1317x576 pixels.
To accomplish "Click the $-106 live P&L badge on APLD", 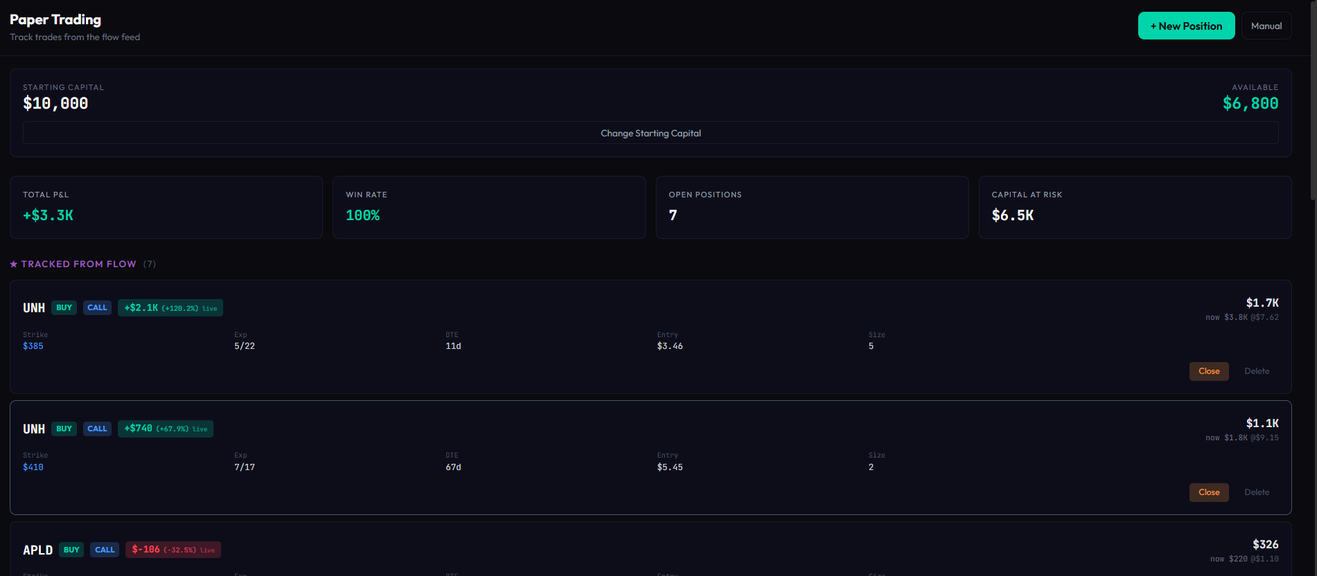I will click(x=173, y=550).
